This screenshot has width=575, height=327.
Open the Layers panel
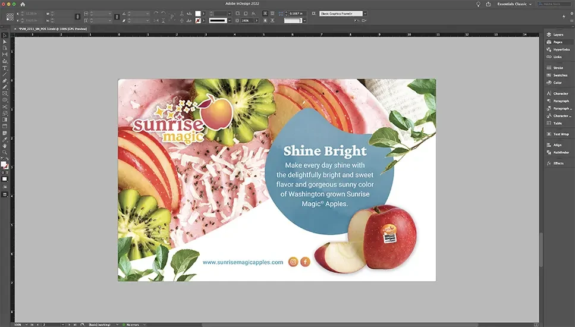pyautogui.click(x=558, y=34)
